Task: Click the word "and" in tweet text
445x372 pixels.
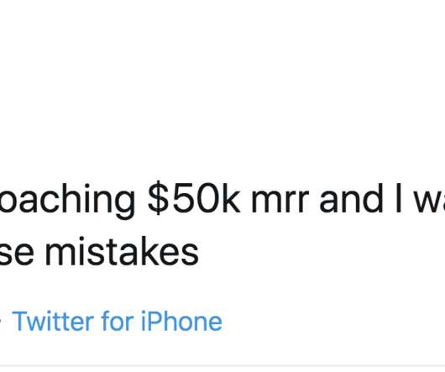Action: coord(352,198)
